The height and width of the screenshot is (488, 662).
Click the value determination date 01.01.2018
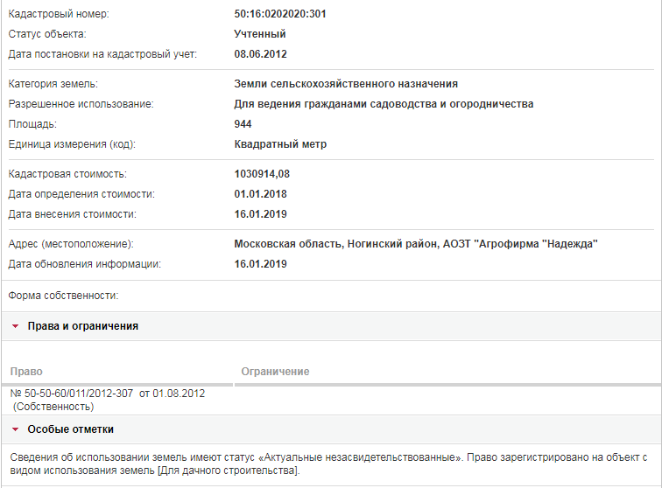(x=260, y=194)
